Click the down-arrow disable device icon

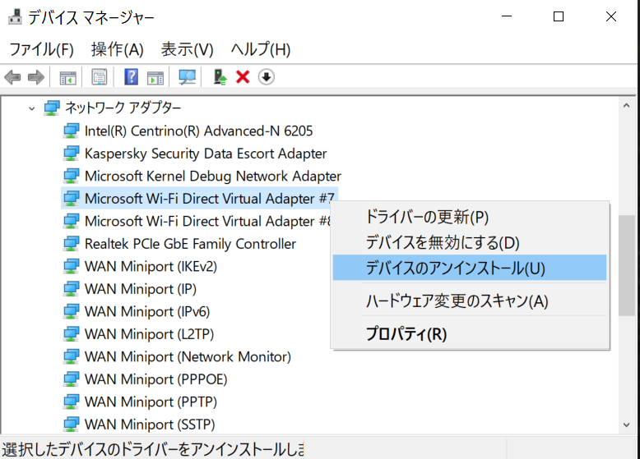tap(267, 76)
